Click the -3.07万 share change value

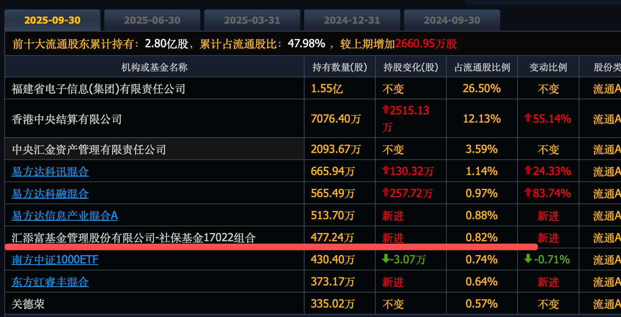point(404,259)
